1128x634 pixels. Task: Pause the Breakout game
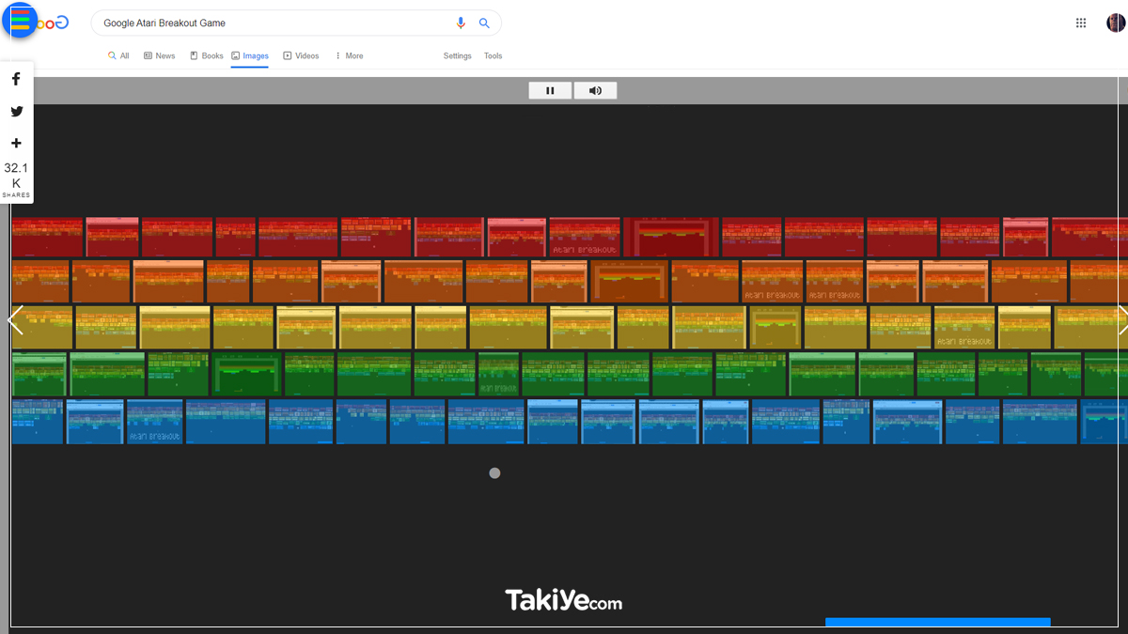click(550, 90)
